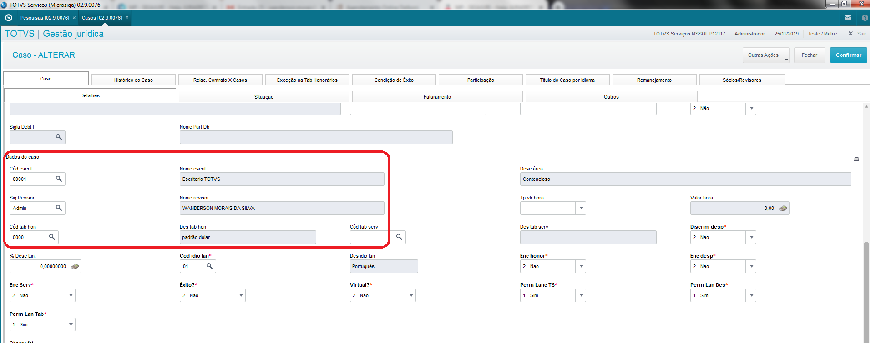Close the Casos tab with its X
This screenshot has width=871, height=349.
tap(127, 18)
